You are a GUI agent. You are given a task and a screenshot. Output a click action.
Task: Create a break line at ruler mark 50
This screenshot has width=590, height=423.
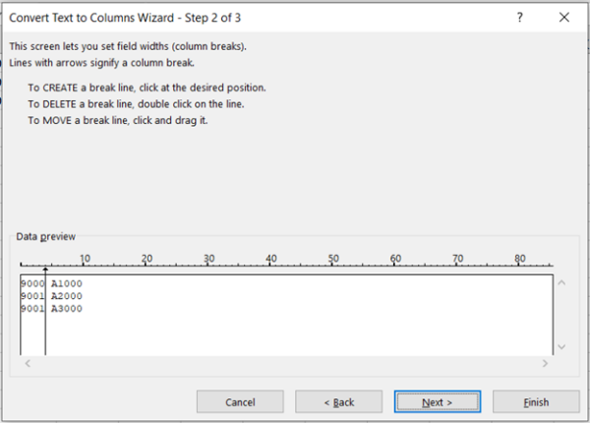coord(333,266)
